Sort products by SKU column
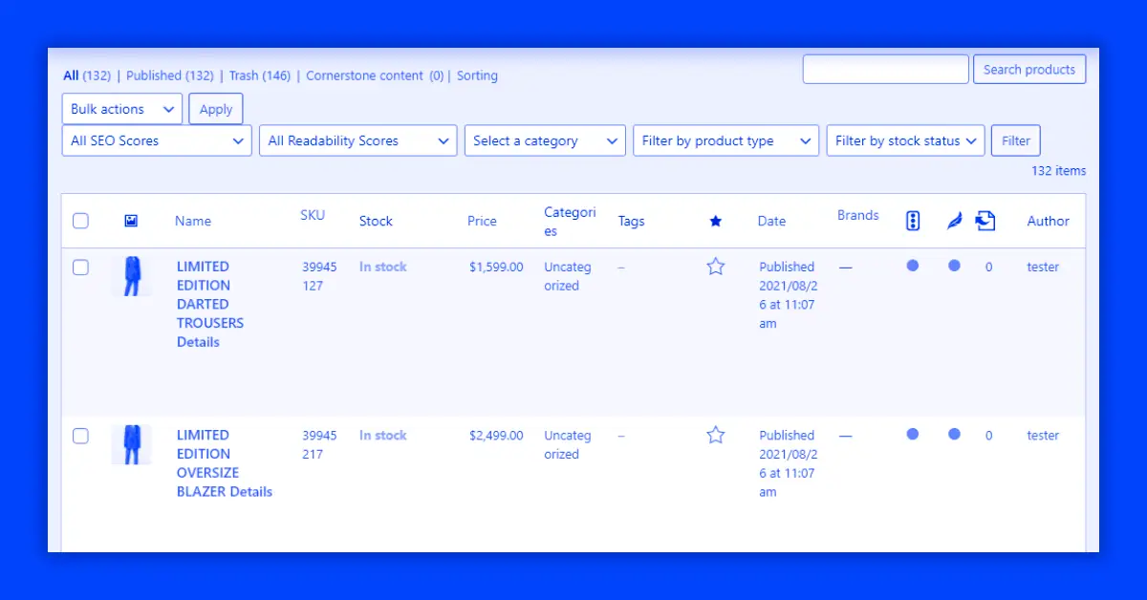The height and width of the screenshot is (600, 1147). pos(313,215)
